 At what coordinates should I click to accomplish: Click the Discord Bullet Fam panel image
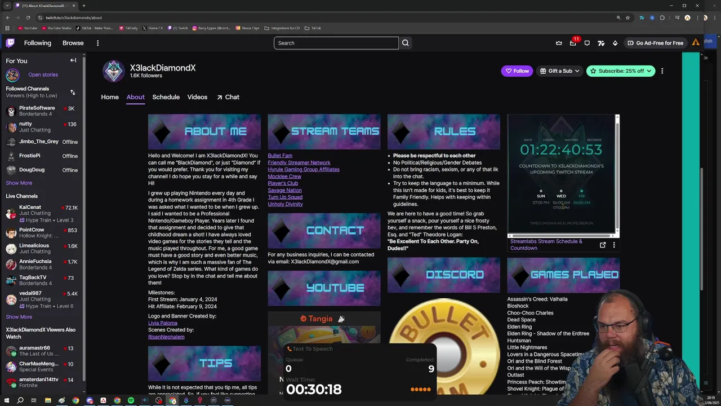pos(443,345)
